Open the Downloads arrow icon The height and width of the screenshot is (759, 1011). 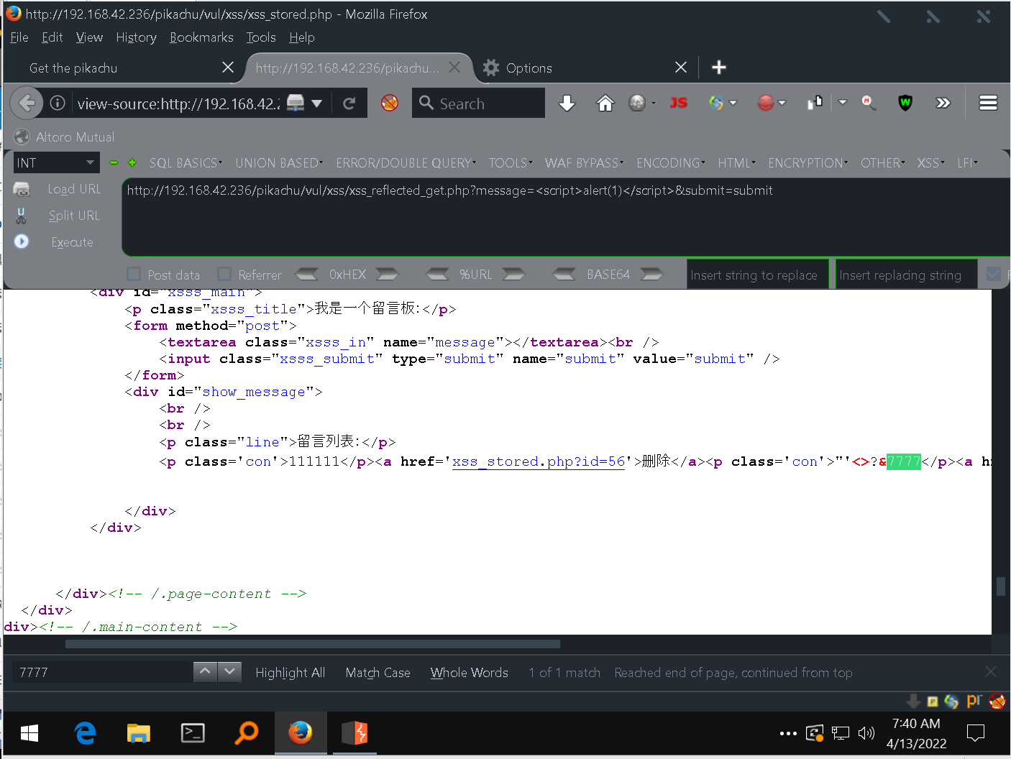tap(567, 103)
